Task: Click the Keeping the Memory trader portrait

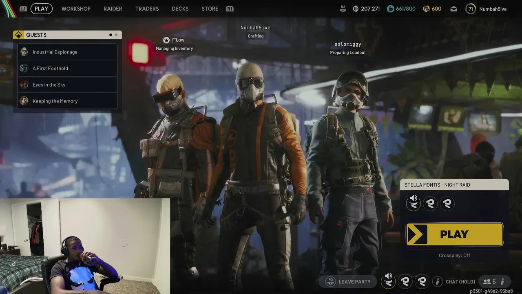Action: pyautogui.click(x=24, y=101)
